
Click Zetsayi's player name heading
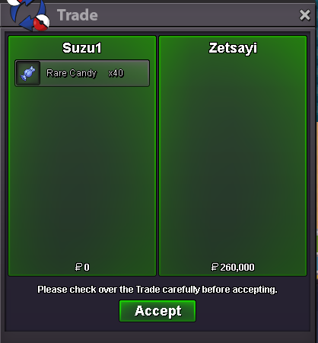pyautogui.click(x=233, y=48)
